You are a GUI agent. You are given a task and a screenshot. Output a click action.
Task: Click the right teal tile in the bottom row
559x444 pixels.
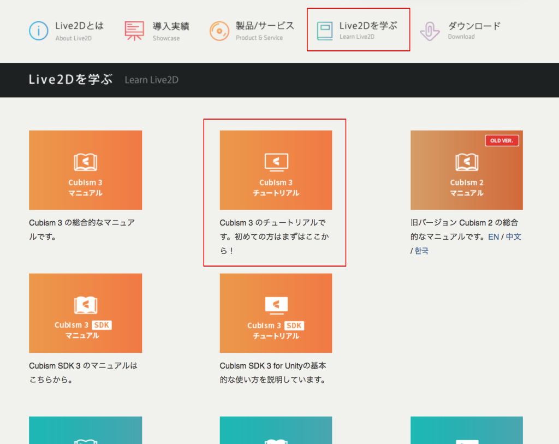[467, 430]
